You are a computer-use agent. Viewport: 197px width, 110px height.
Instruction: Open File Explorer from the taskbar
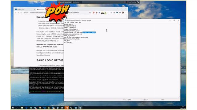pos(22,108)
